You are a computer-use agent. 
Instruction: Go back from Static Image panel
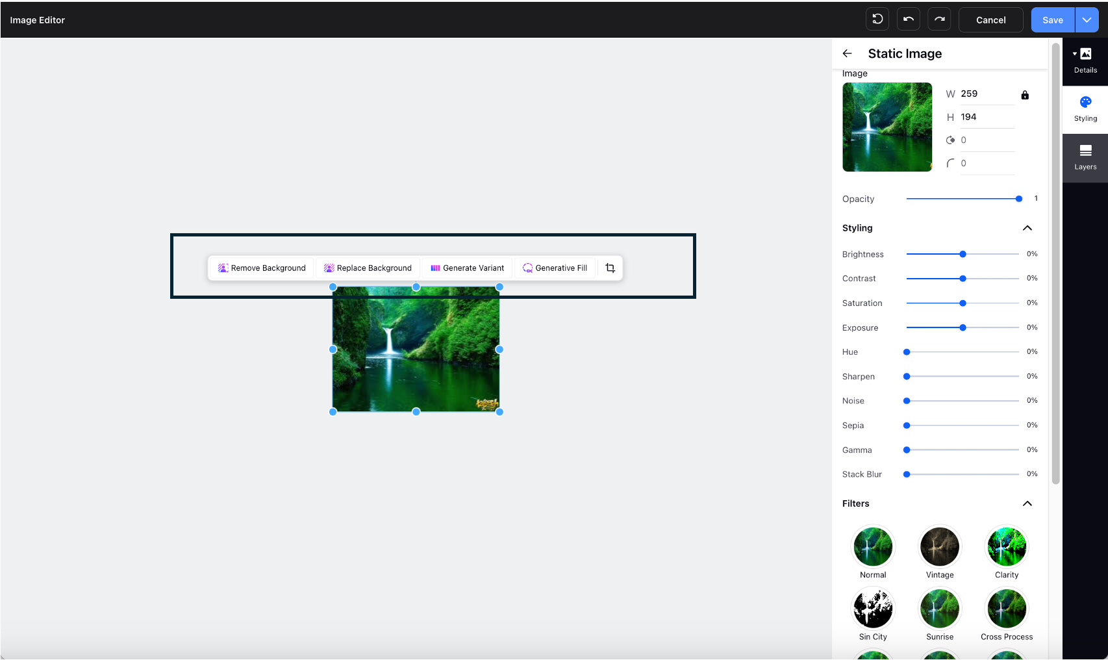847,53
